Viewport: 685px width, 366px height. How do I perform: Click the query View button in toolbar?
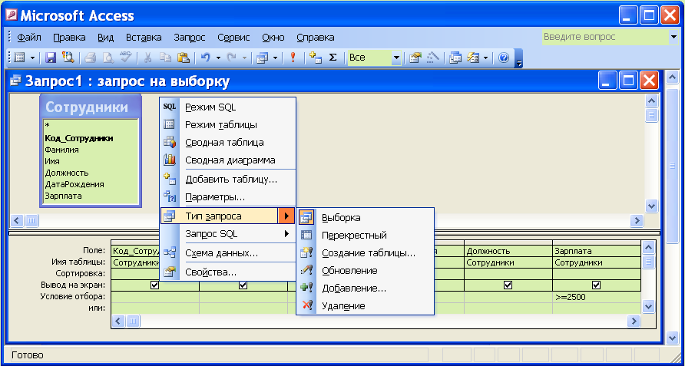[x=20, y=58]
